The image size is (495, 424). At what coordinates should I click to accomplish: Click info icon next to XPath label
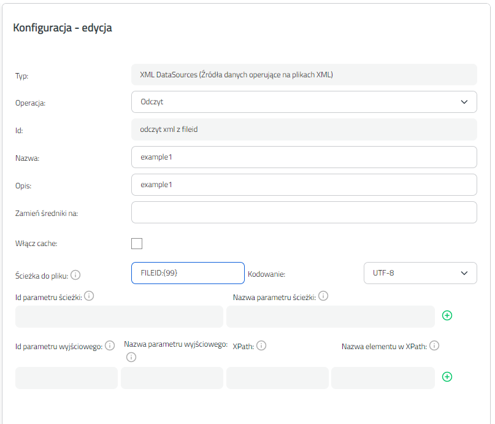(261, 345)
